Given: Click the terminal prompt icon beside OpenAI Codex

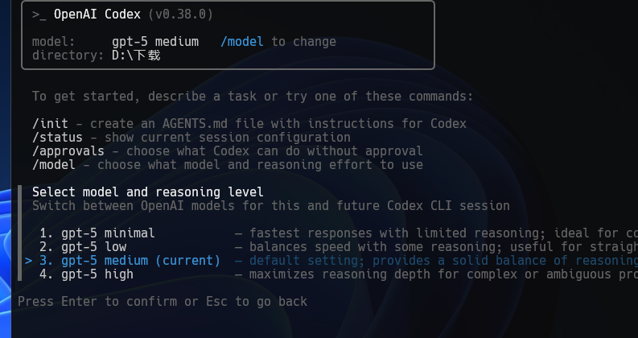Looking at the screenshot, I should [x=39, y=15].
